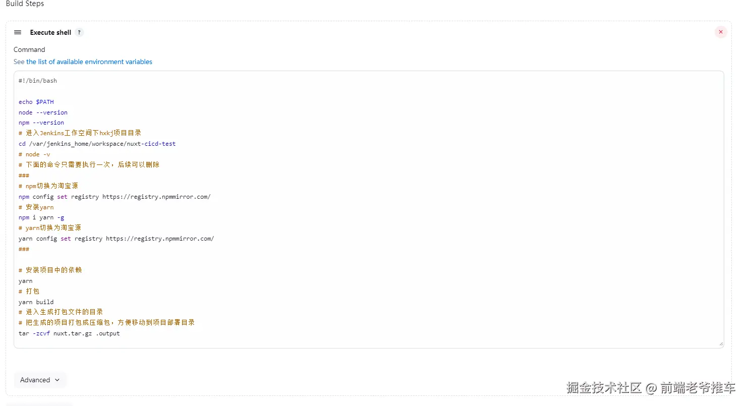This screenshot has height=406, width=747.
Task: Click the tar -zcvf nuxt.tar.gz line
Action: click(x=69, y=333)
